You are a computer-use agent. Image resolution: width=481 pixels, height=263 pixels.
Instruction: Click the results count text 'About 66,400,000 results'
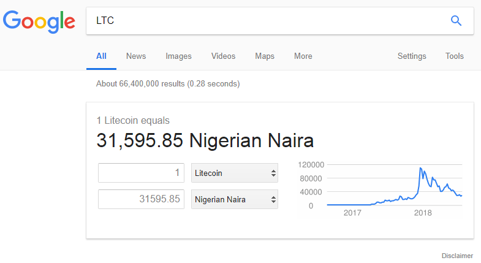coord(140,84)
